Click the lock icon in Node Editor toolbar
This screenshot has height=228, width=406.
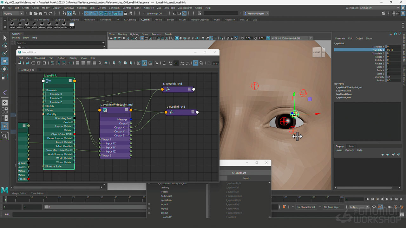(156, 63)
